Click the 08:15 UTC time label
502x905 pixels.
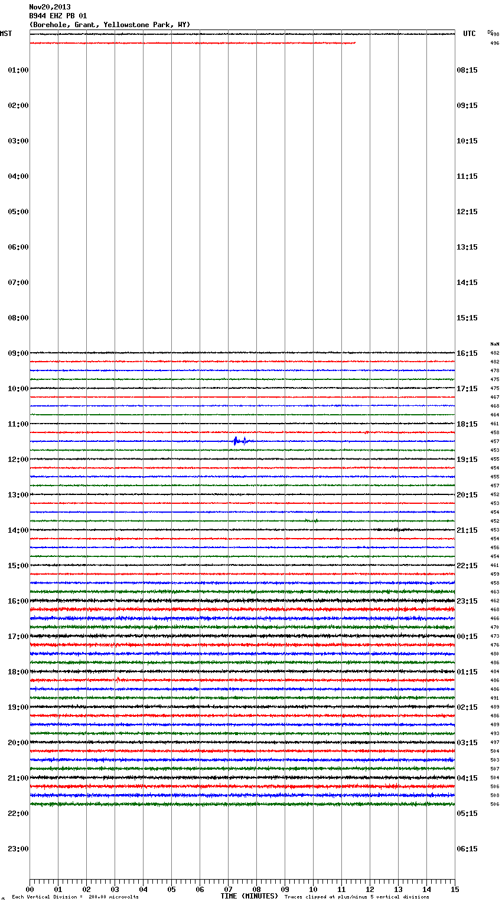click(467, 70)
